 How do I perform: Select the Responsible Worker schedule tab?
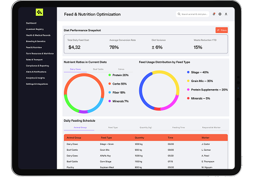(211, 127)
